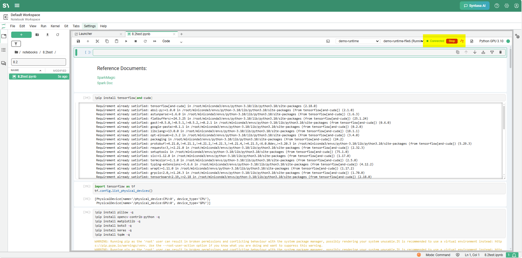Viewport: 522px width, 258px height.
Task: Click the red Stop button
Action: tap(452, 41)
